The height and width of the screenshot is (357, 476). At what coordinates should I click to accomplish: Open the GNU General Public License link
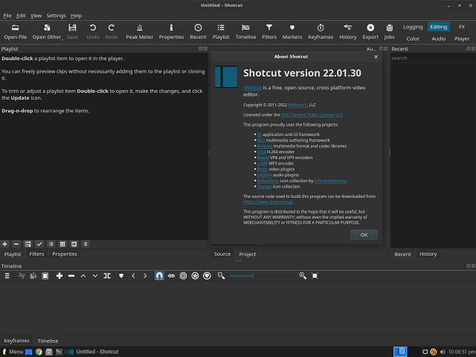(x=312, y=115)
